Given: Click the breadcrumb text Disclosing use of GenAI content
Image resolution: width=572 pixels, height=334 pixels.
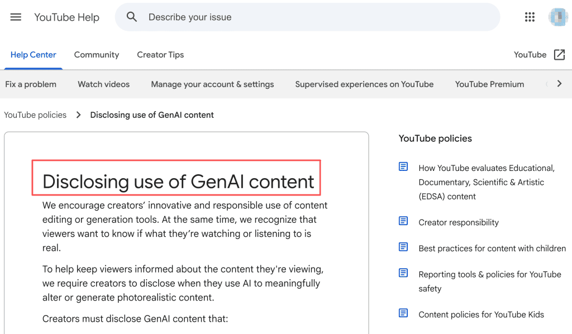Looking at the screenshot, I should [152, 115].
